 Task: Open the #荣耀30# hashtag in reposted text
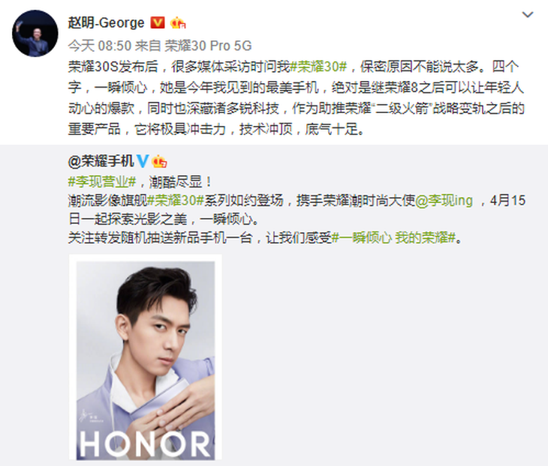[176, 200]
